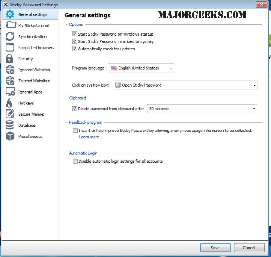Click the Security padlock icon
The width and height of the screenshot is (271, 257).
(x=9, y=58)
